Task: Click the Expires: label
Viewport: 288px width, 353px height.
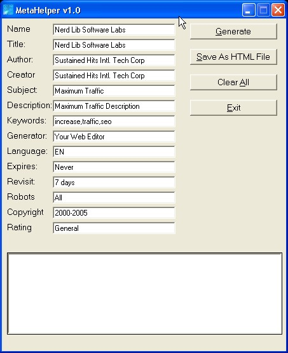Action: (22, 167)
